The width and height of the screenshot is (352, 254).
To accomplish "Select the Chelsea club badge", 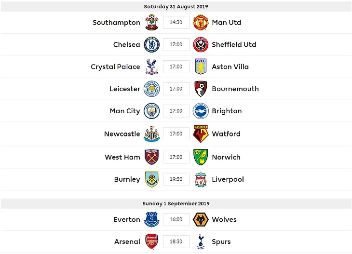I will click(x=151, y=45).
